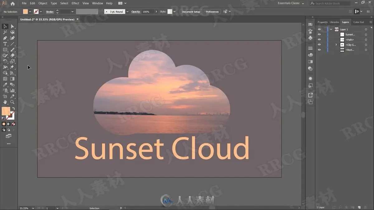374x210 pixels.
Task: Open the stroke weight dropdown
Action: tap(72, 12)
